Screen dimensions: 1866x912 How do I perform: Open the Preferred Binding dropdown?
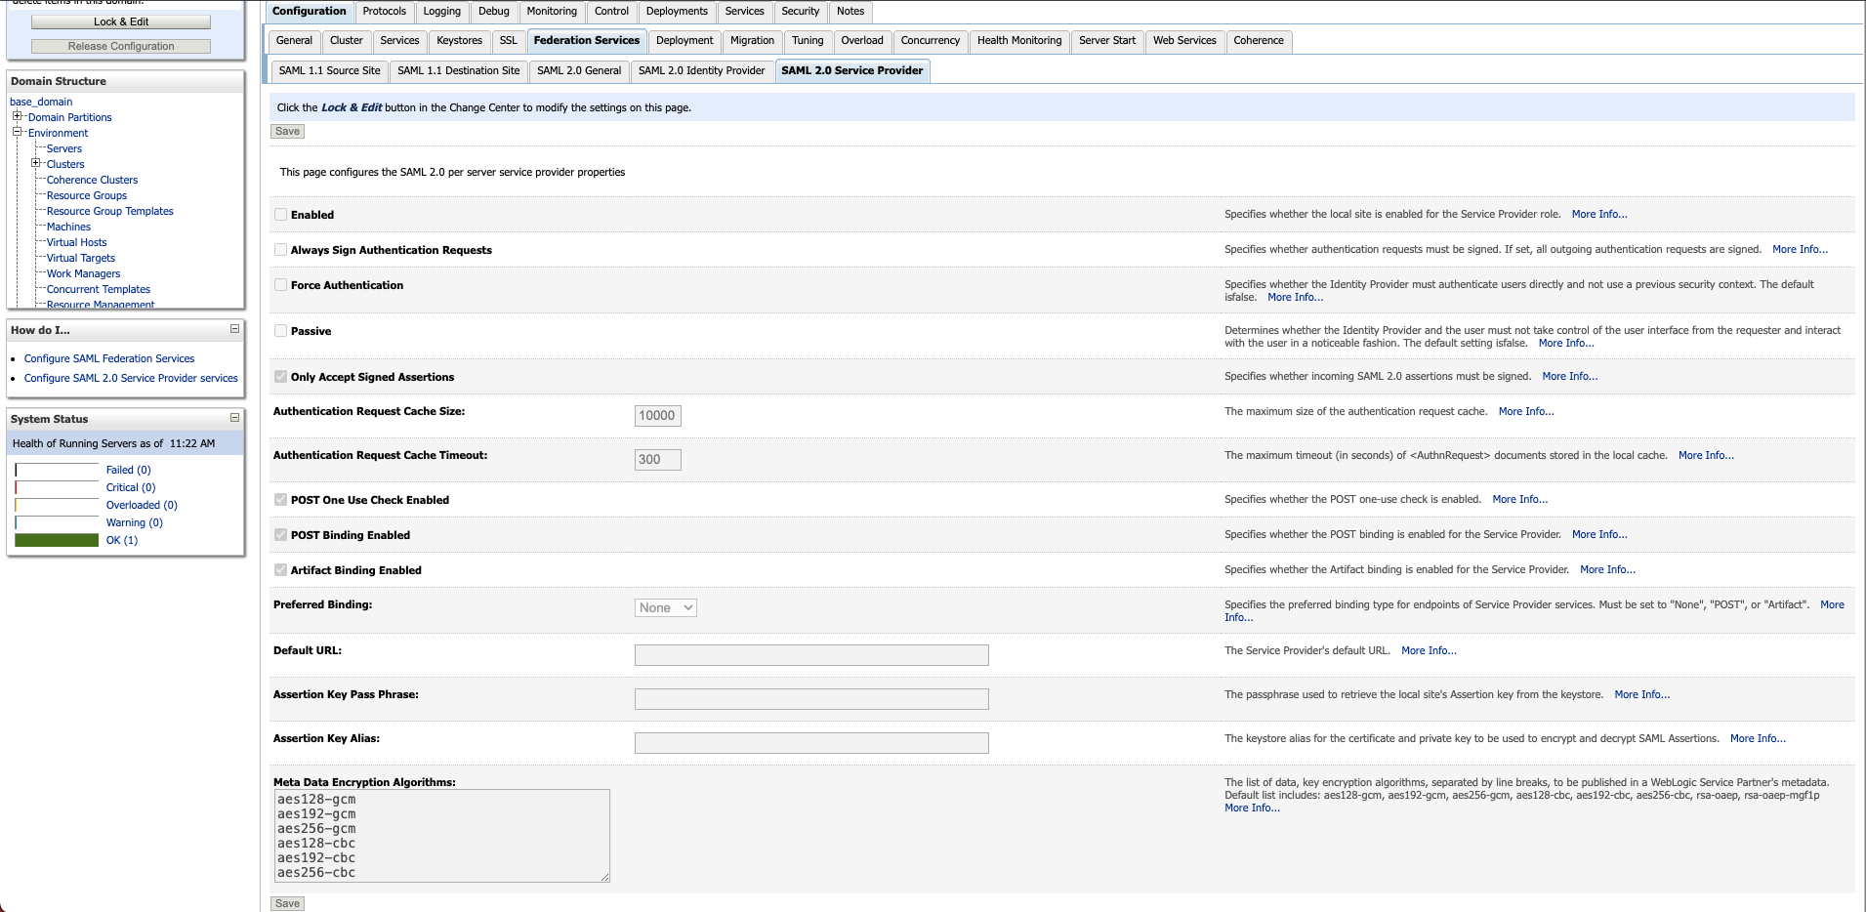tap(665, 607)
